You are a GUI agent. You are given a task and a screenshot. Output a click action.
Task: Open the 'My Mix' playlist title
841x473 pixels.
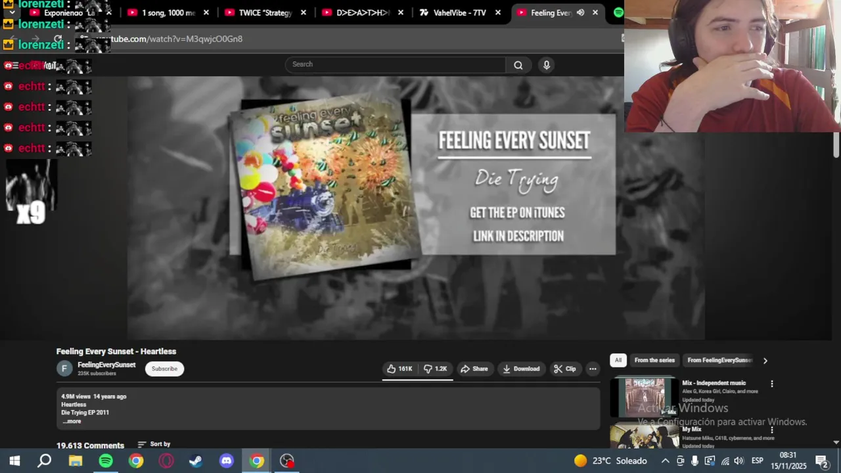[x=692, y=429]
